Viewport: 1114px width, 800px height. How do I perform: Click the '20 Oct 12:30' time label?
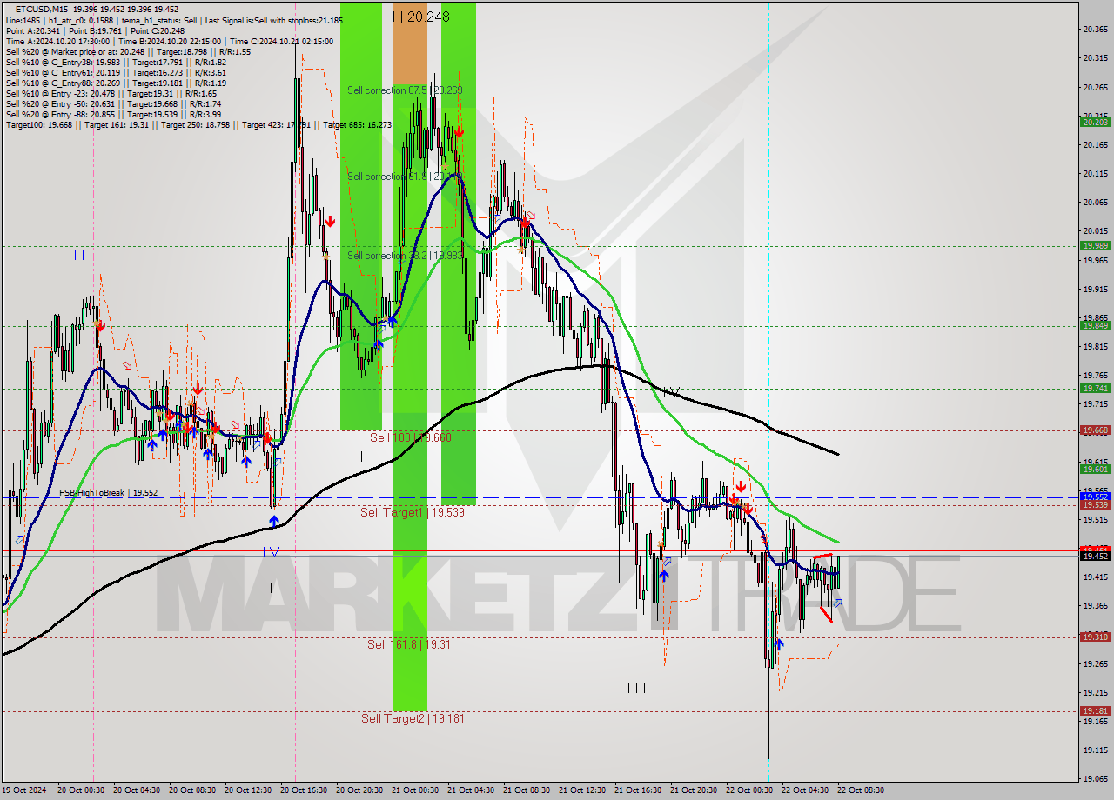(x=248, y=790)
